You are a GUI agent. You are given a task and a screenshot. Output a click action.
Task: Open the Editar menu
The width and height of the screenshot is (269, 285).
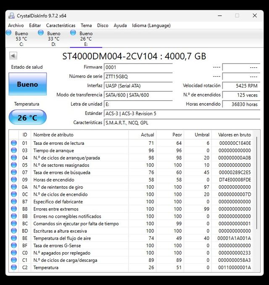(x=35, y=25)
